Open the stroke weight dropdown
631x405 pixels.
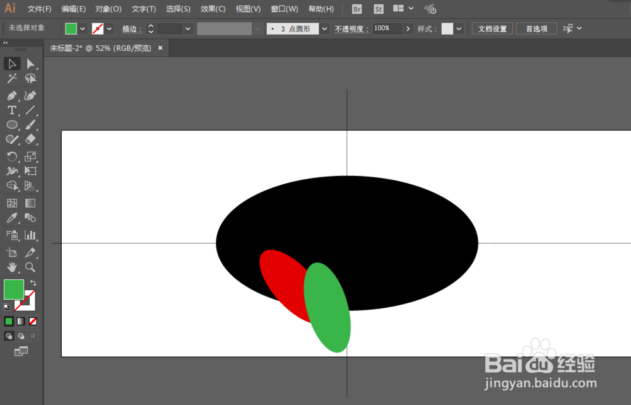pyautogui.click(x=188, y=28)
